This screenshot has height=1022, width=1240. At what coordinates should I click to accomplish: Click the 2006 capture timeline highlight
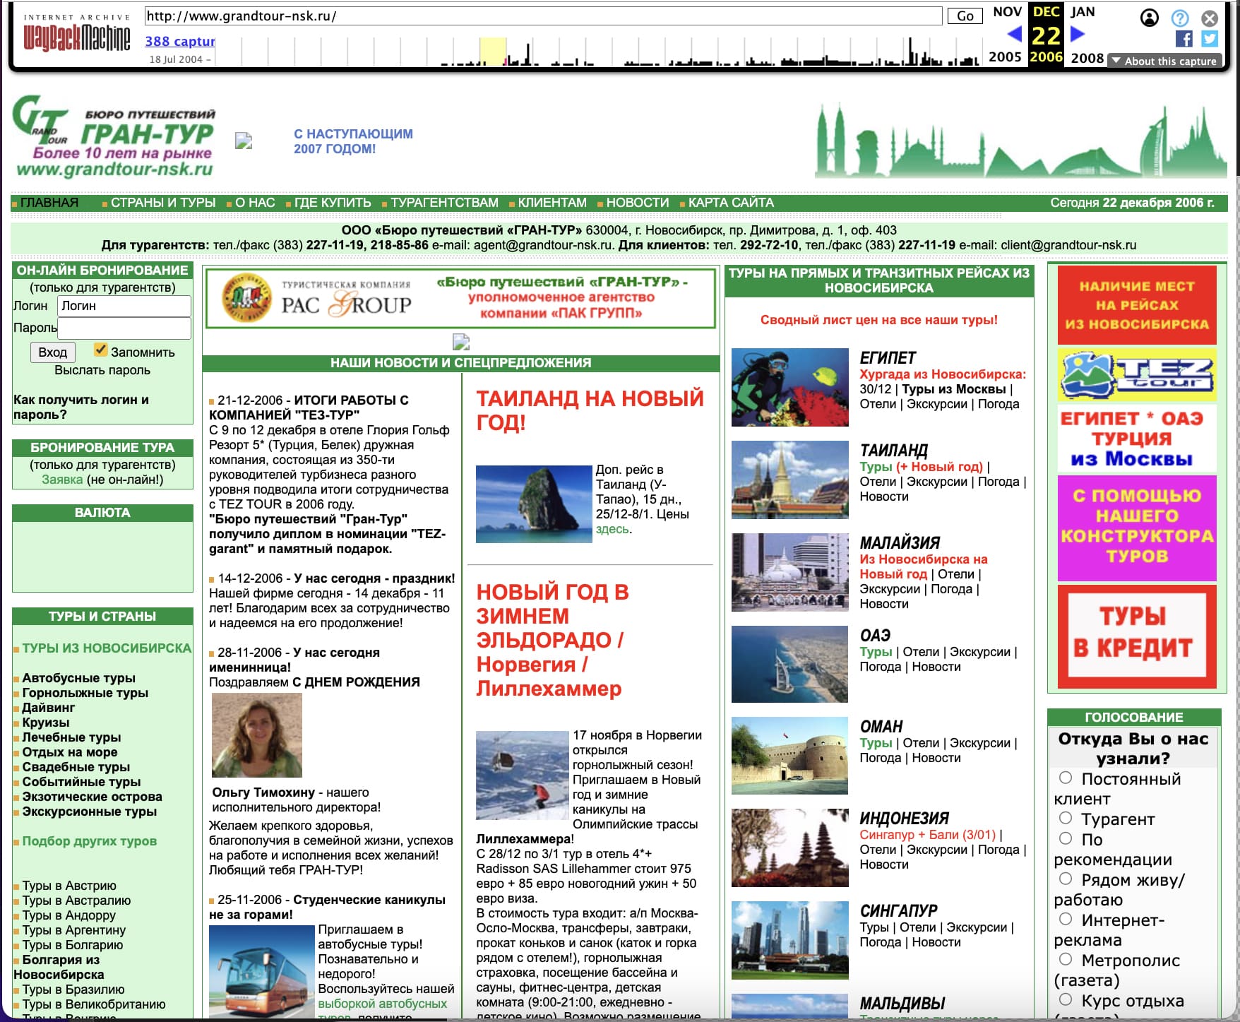[x=492, y=52]
